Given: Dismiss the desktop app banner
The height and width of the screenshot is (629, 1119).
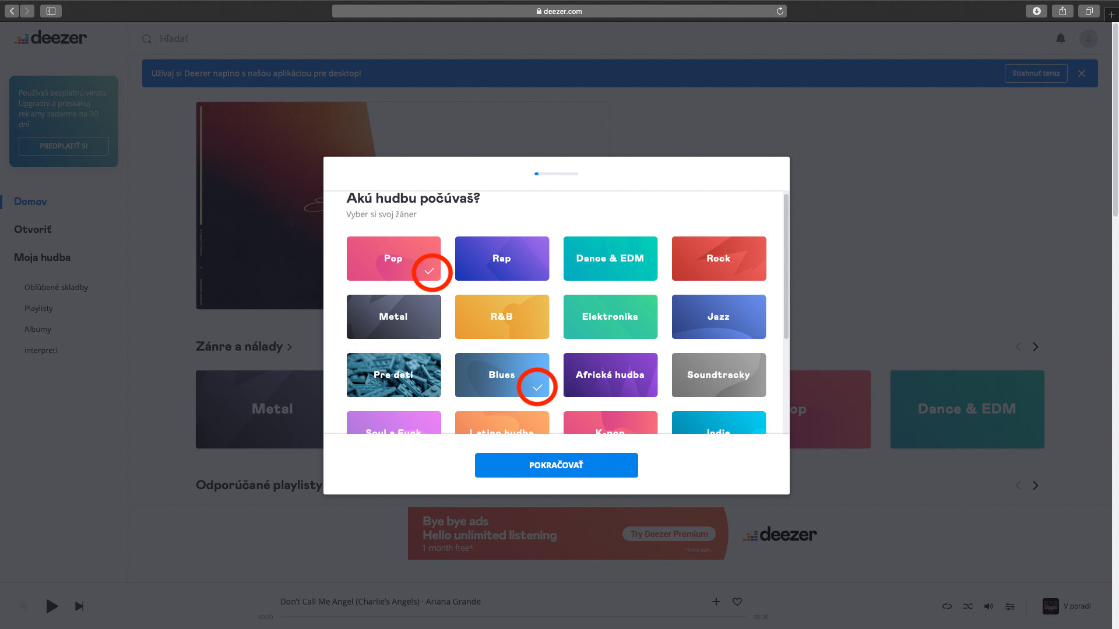Looking at the screenshot, I should 1082,73.
